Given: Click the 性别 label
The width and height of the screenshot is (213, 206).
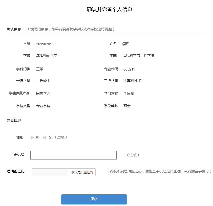Looking at the screenshot, I should 20,137.
